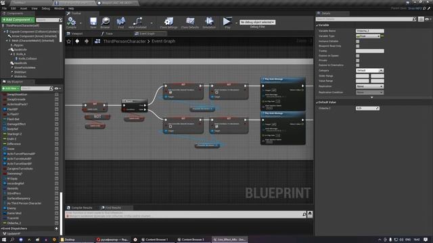The width and height of the screenshot is (433, 243).
Task: Open the Edit menu
Action: click(x=14, y=9)
